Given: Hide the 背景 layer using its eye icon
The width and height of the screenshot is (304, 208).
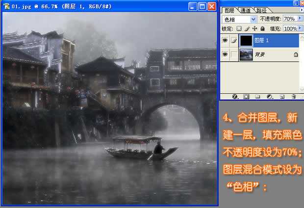Looking at the screenshot, I should (x=225, y=54).
